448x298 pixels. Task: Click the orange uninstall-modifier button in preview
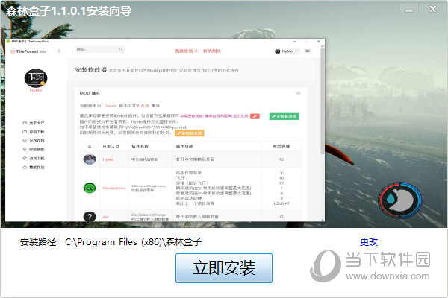point(190,133)
